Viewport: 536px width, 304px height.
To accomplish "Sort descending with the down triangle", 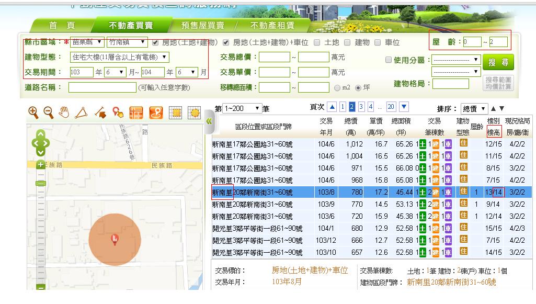I will 501,109.
